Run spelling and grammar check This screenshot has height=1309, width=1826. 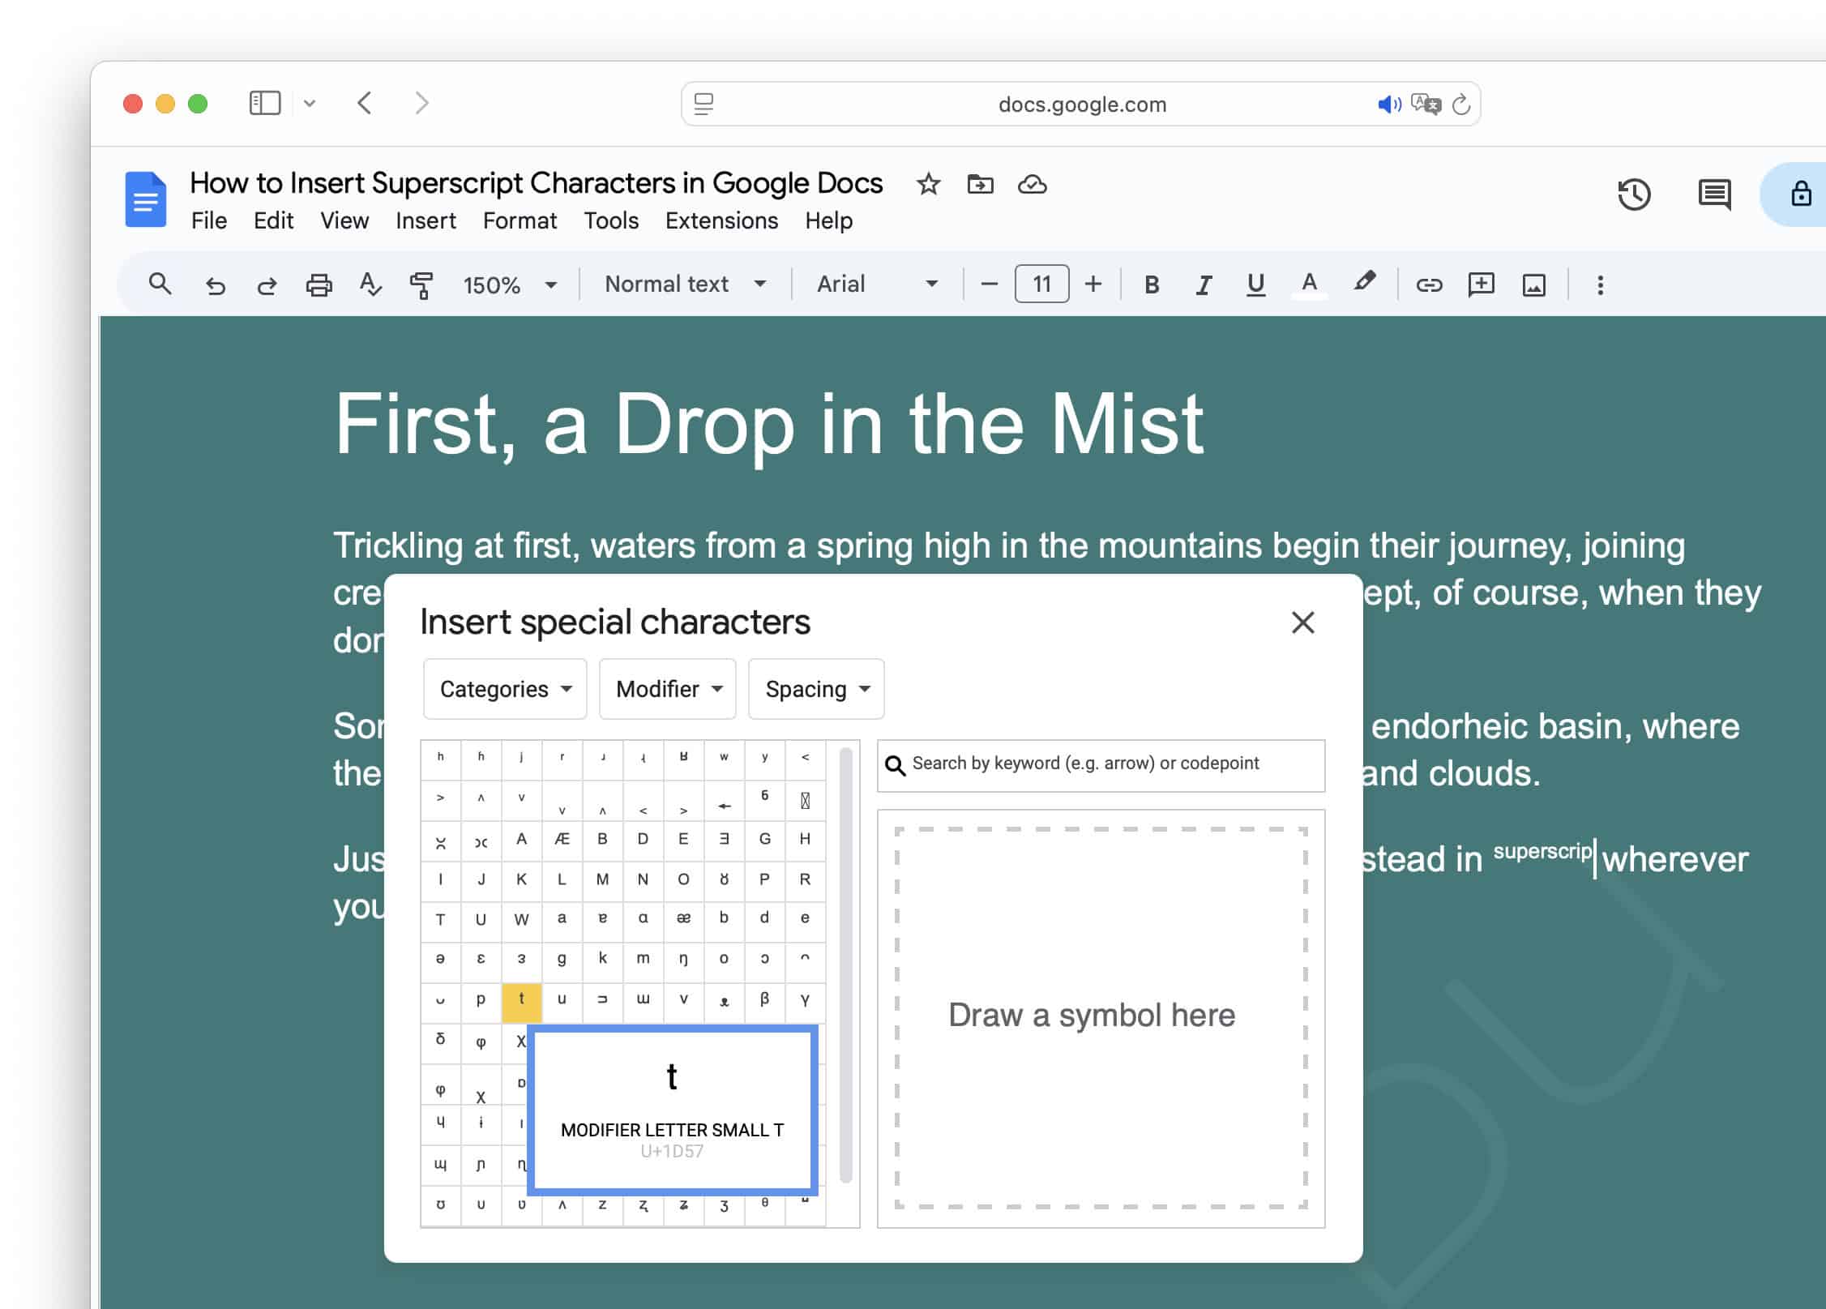[x=371, y=284]
